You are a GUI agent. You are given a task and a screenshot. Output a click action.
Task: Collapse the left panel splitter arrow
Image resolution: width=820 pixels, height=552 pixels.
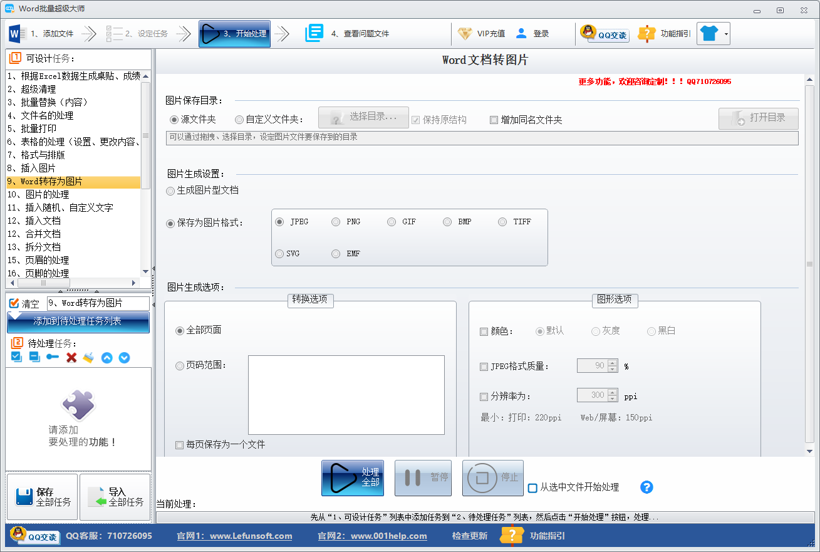153,268
